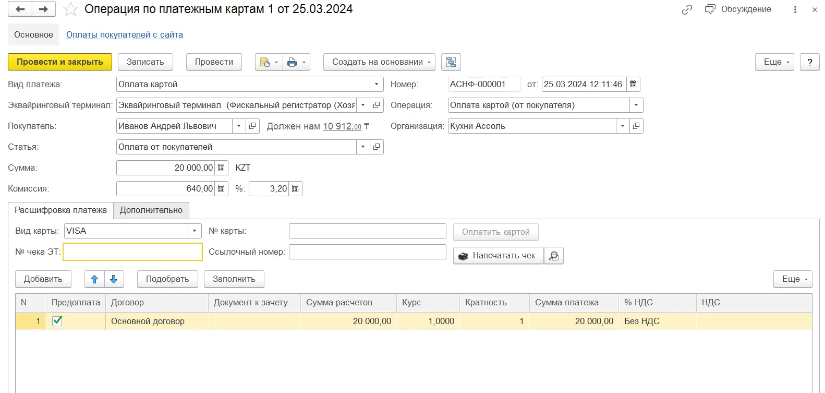Viewport: 825px width, 393px height.
Task: Expand the Организация dropdown
Action: click(623, 126)
